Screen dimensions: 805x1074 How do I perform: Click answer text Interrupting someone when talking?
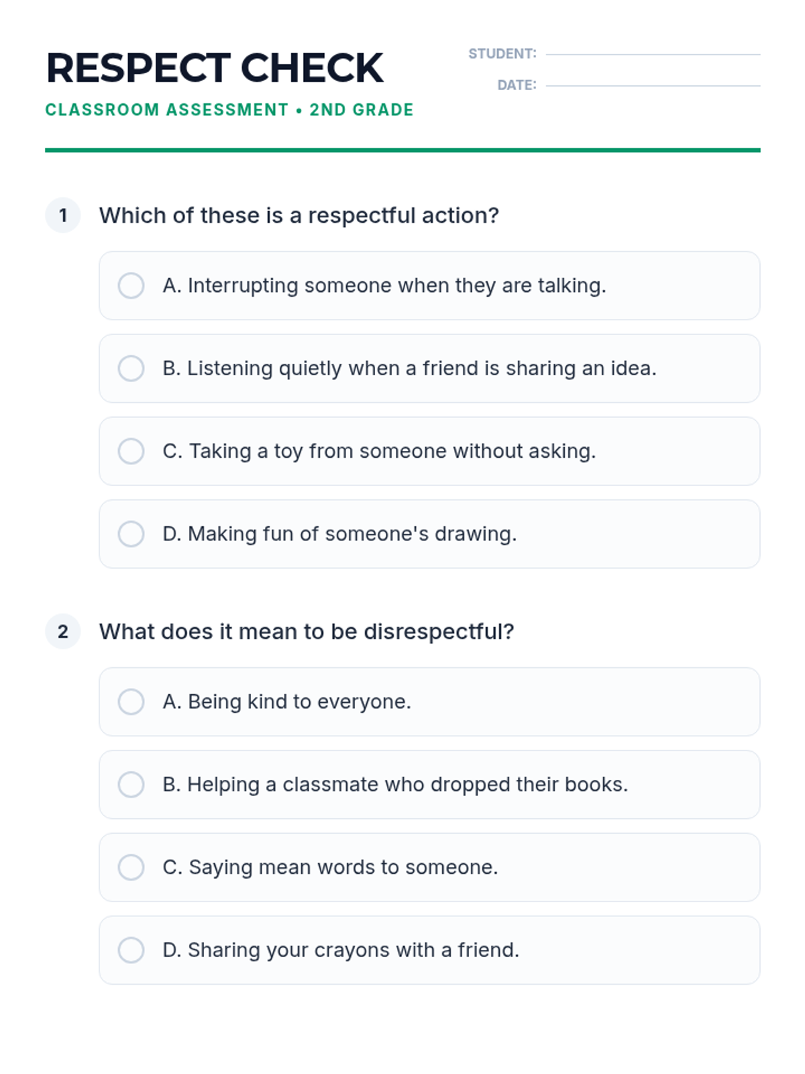pyautogui.click(x=384, y=286)
